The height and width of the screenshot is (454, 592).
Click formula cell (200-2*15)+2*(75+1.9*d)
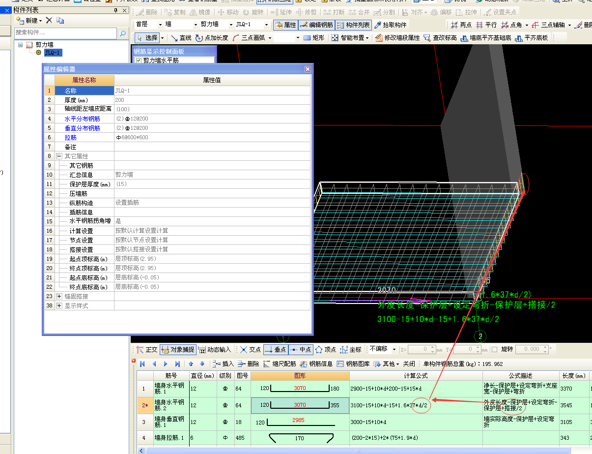point(416,438)
